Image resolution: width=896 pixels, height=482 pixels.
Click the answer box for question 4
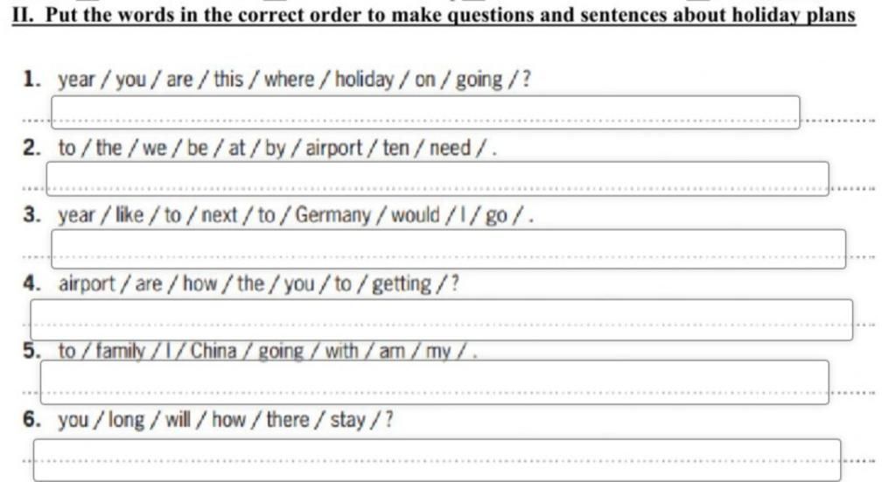(x=442, y=320)
